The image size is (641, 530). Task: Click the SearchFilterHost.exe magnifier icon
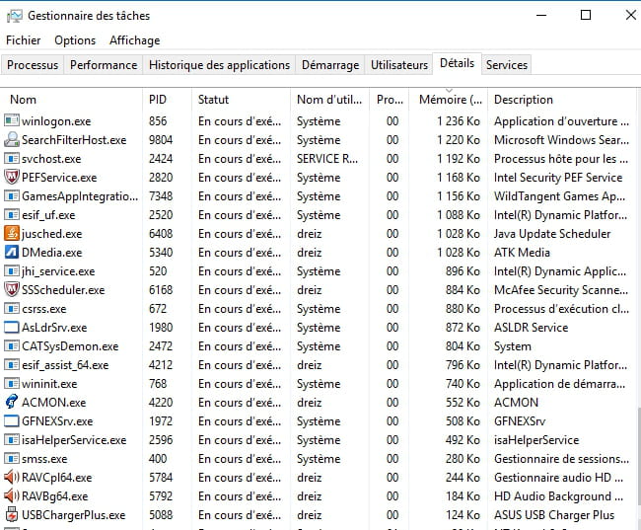12,139
